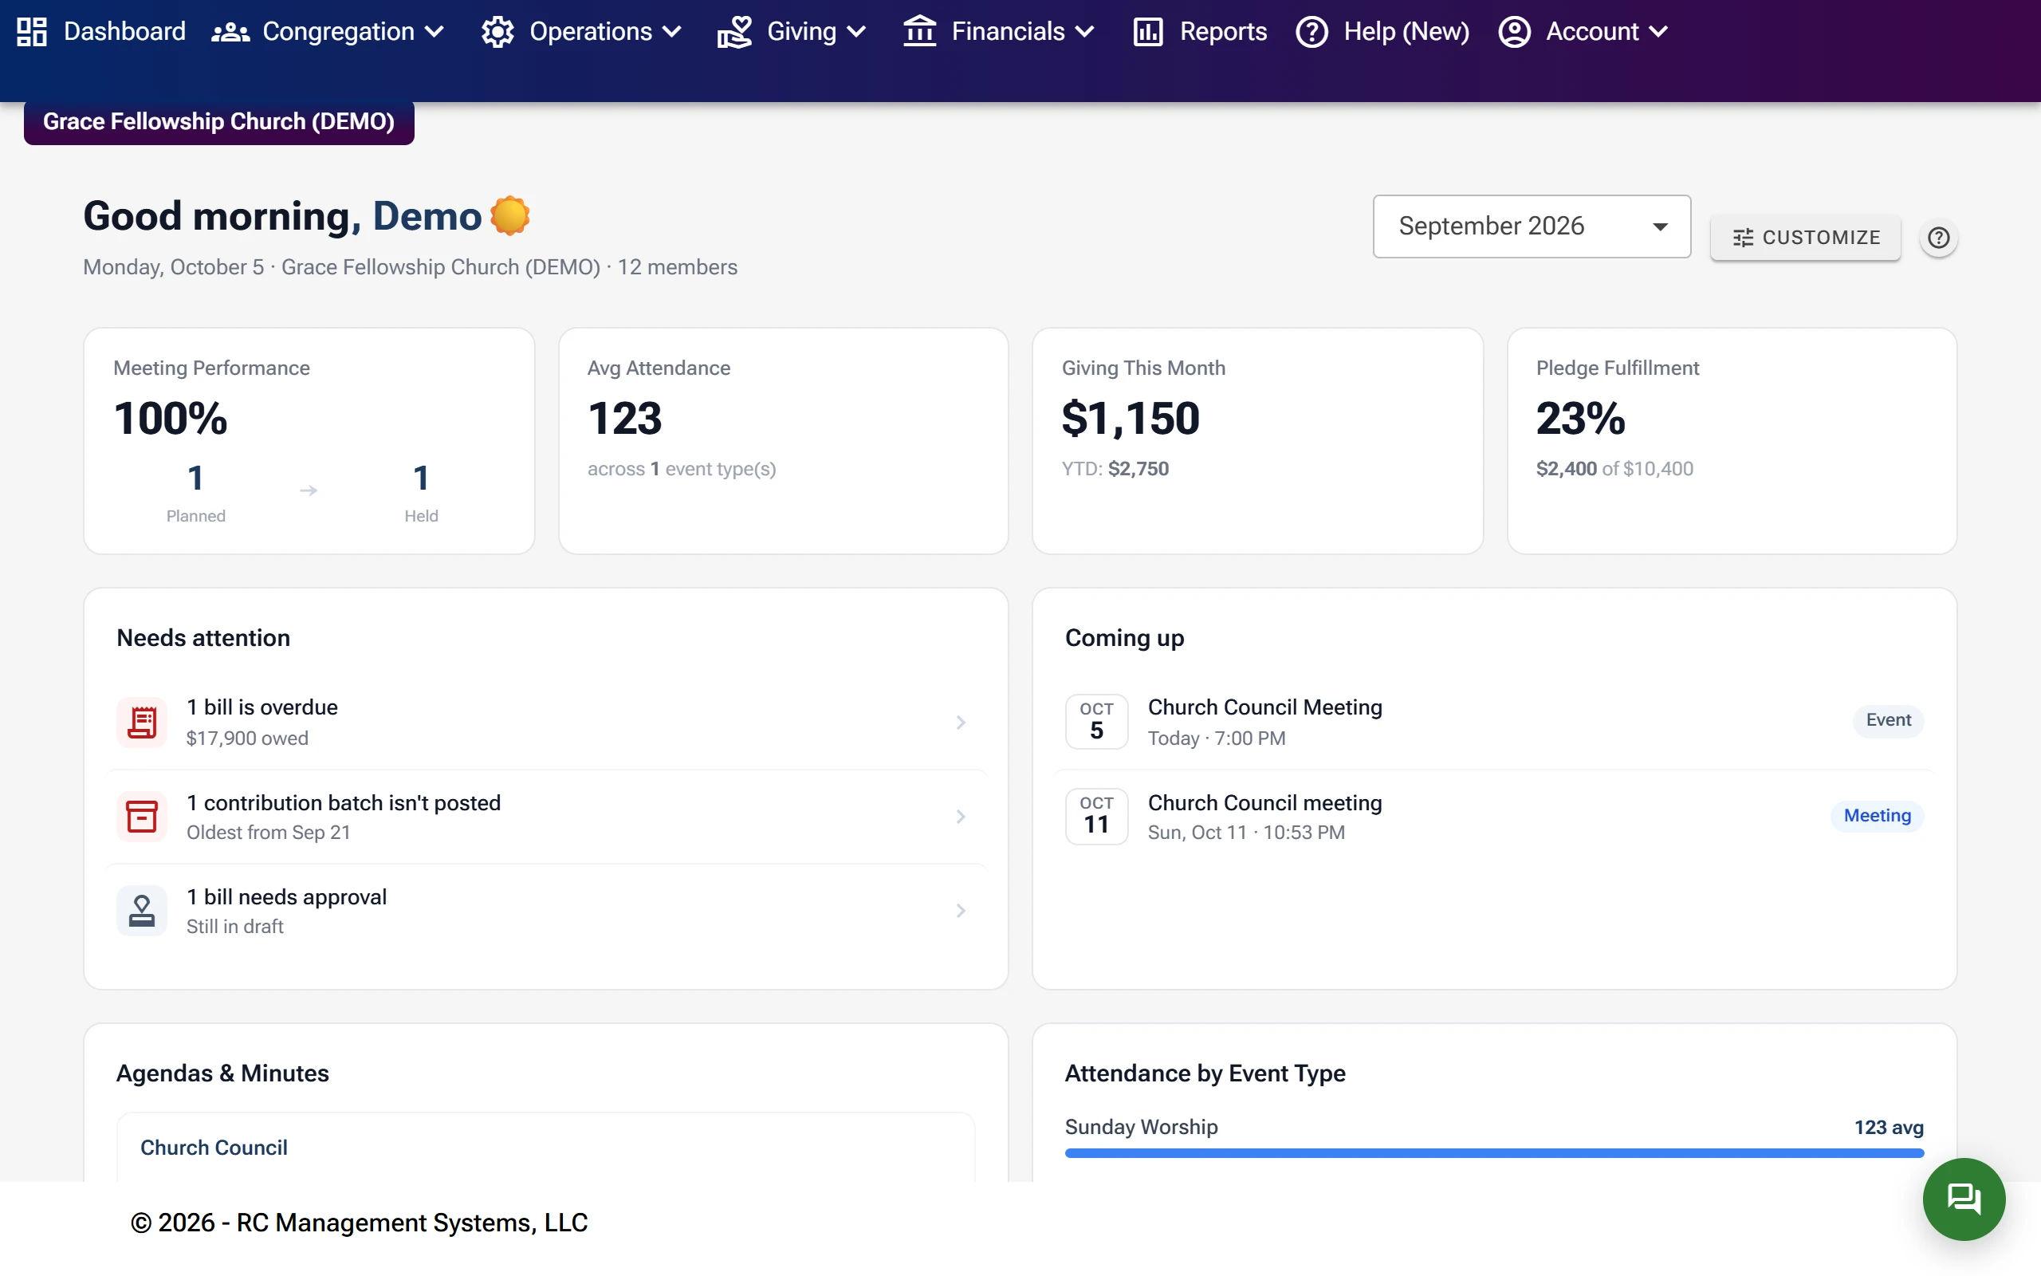
Task: Click the Account person icon
Action: point(1514,32)
